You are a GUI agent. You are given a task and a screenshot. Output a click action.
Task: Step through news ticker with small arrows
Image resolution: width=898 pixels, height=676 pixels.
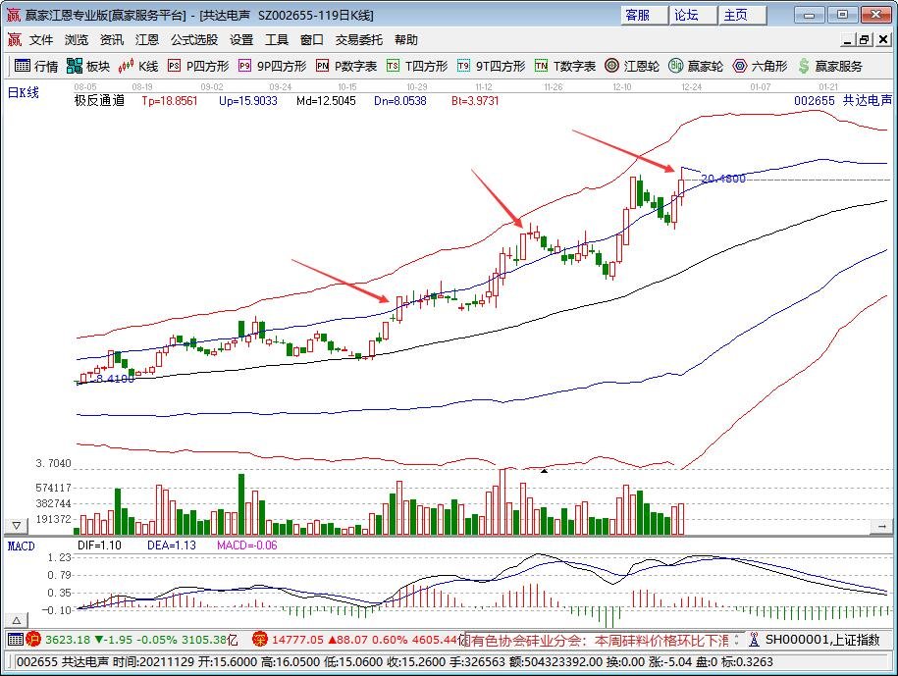[x=736, y=640]
